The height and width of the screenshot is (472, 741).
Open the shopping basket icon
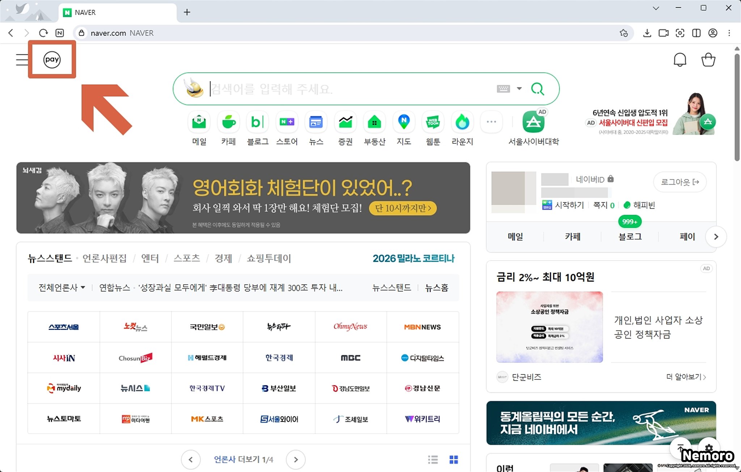click(708, 60)
